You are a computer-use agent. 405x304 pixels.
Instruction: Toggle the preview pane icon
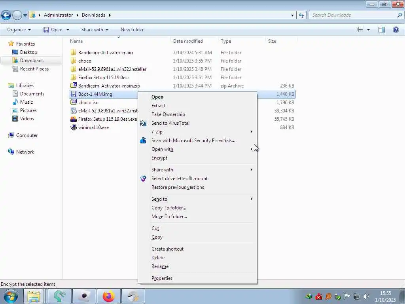pos(382,30)
